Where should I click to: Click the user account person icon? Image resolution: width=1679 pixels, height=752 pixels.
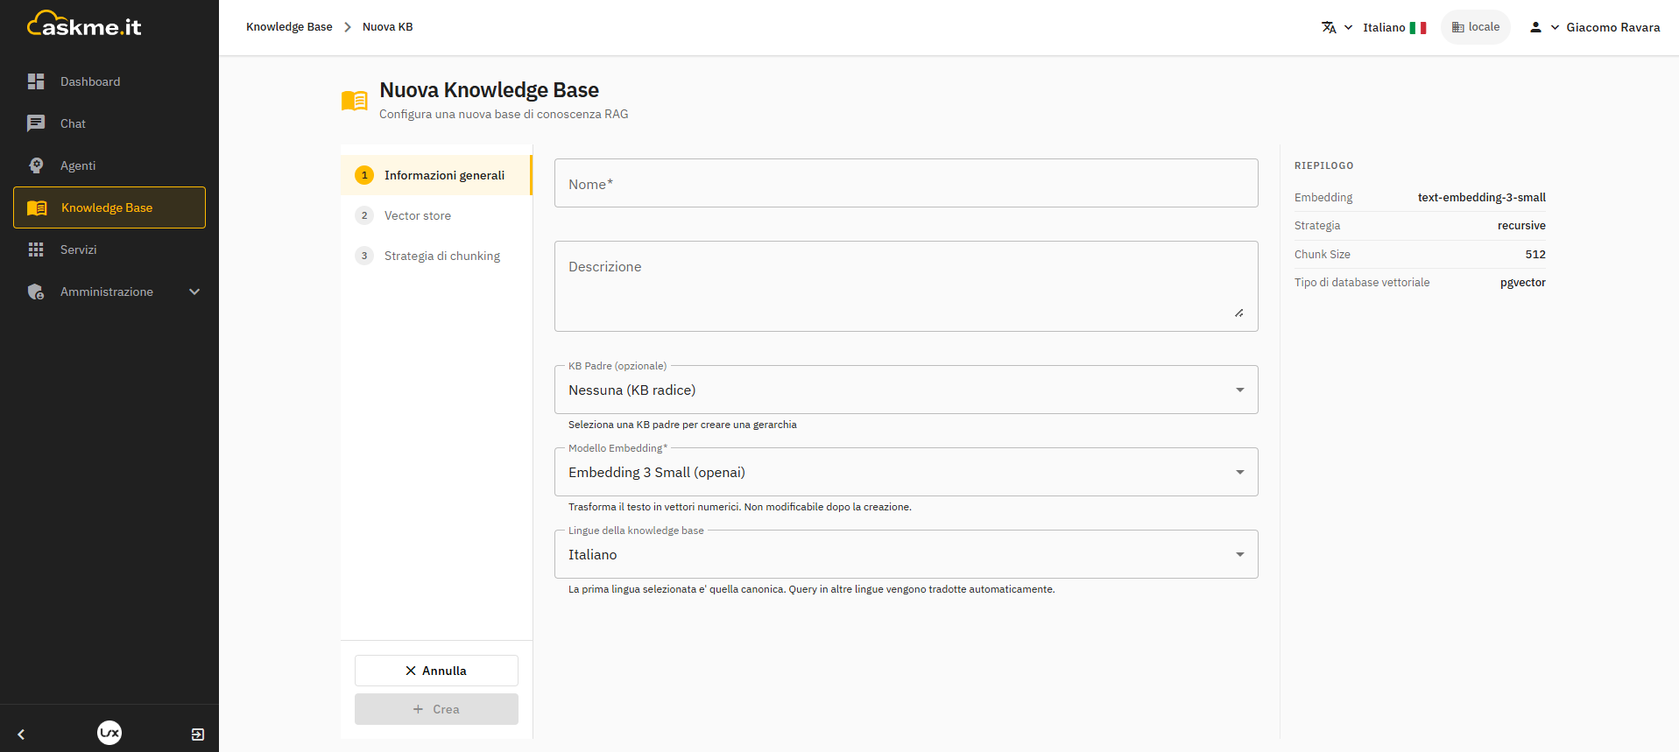pos(1535,27)
